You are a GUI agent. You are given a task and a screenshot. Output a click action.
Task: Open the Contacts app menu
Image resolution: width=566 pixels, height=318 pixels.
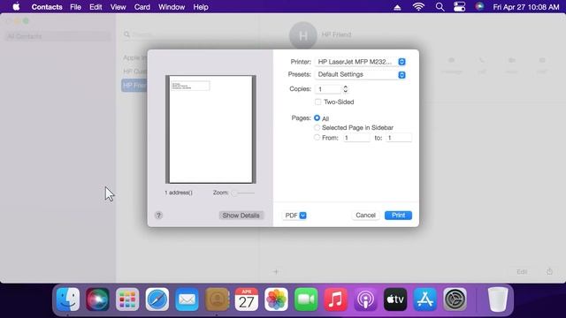(47, 7)
